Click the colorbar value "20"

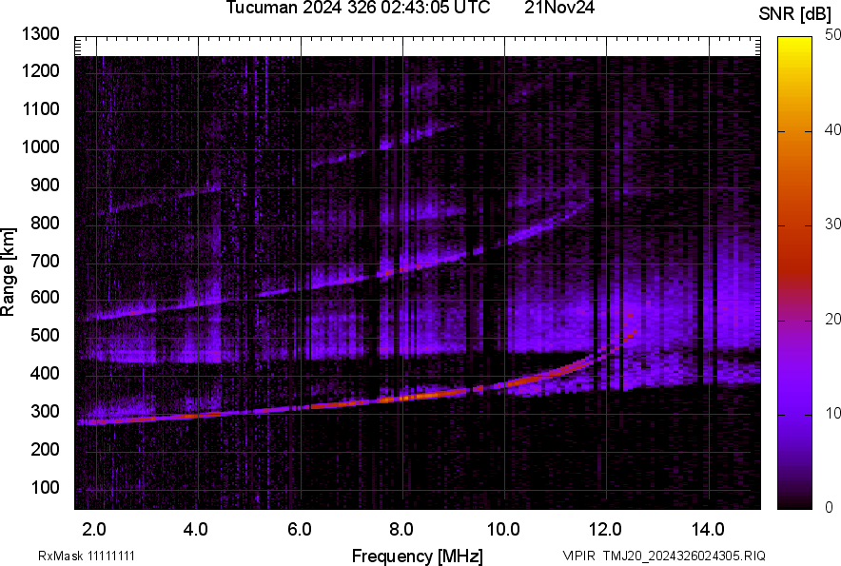[x=832, y=319]
